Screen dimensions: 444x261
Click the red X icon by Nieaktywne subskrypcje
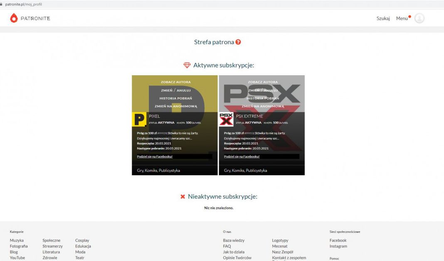pos(183,196)
